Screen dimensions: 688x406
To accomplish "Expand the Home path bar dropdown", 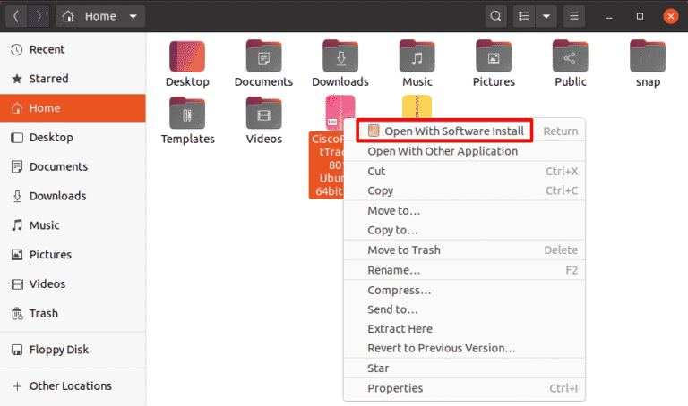I will pyautogui.click(x=133, y=16).
